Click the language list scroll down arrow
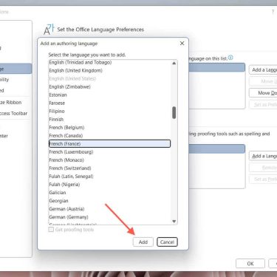Screen dimensions: 277x277 [x=174, y=221]
